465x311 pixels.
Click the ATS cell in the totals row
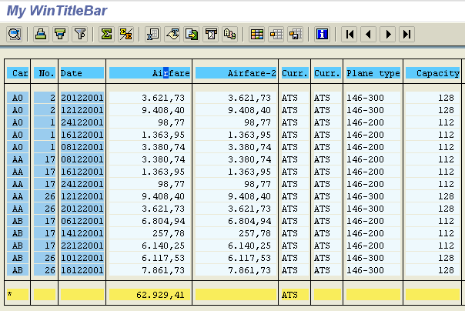295,295
